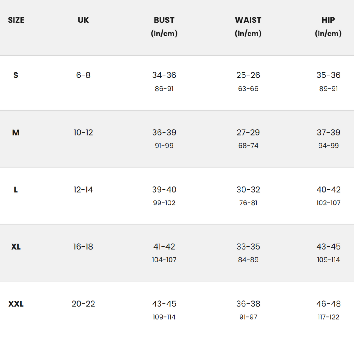Click hip centimeter value 117-122

coord(328,317)
